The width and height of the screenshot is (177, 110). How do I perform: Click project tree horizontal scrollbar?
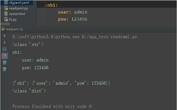(5, 24)
